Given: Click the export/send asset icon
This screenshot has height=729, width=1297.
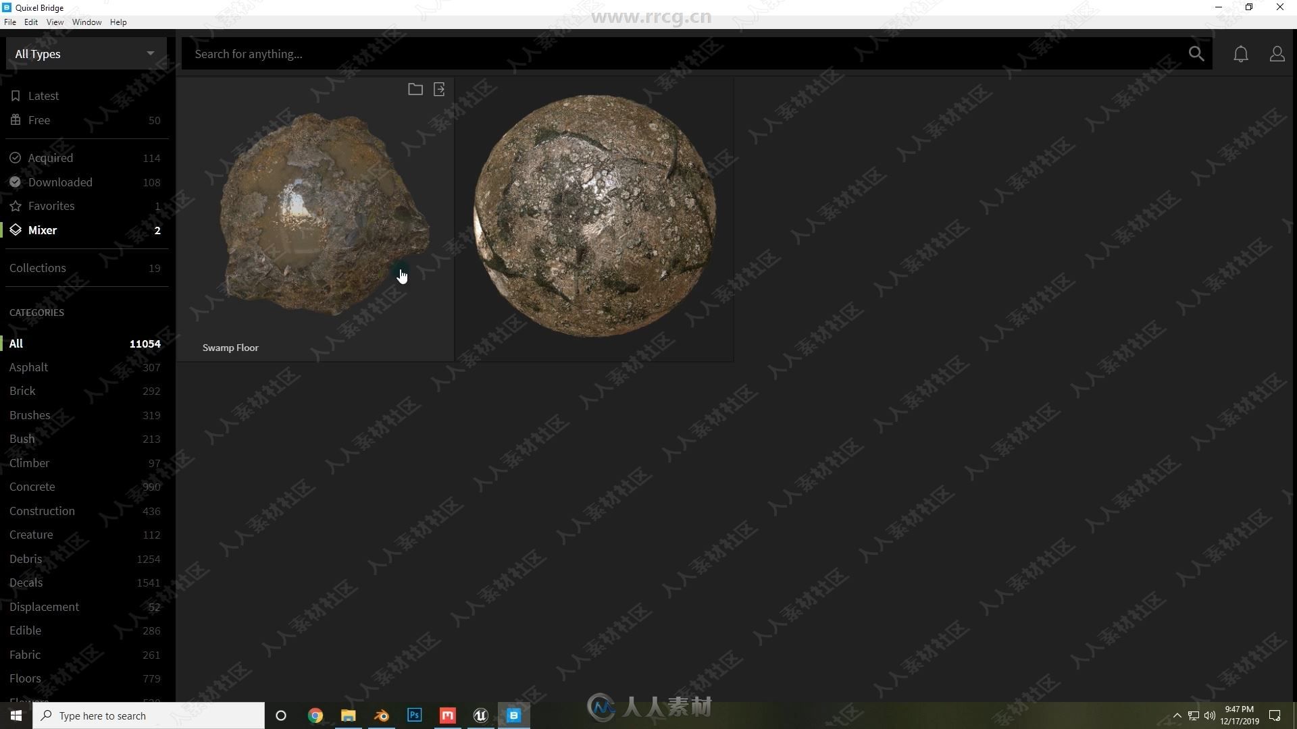Looking at the screenshot, I should [440, 89].
